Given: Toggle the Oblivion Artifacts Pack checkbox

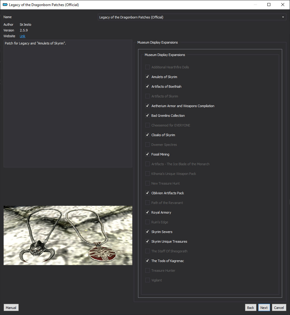Looking at the screenshot, I should pyautogui.click(x=147, y=193).
